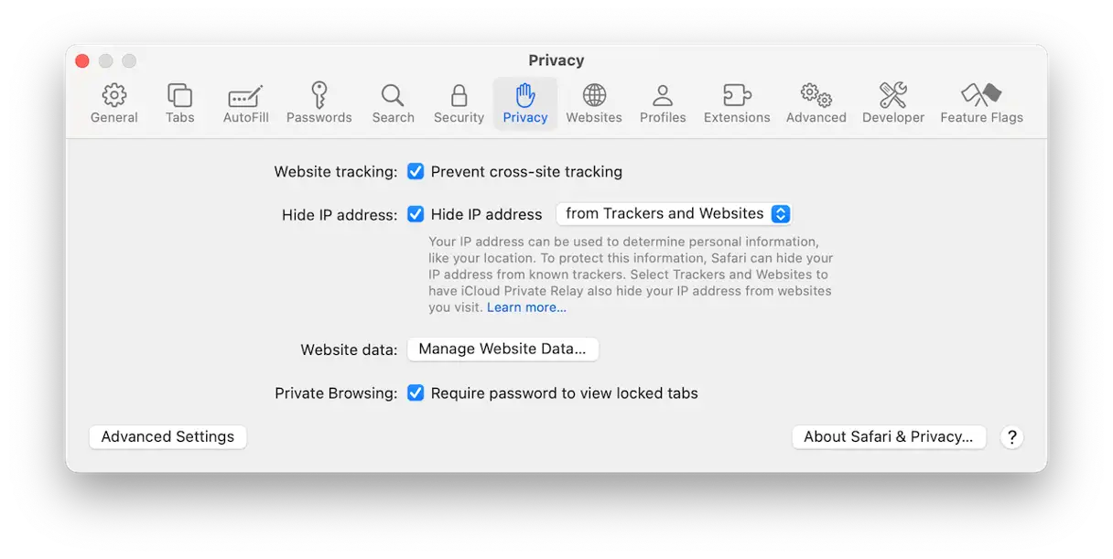Follow the Learn more link
This screenshot has height=559, width=1113.
526,307
